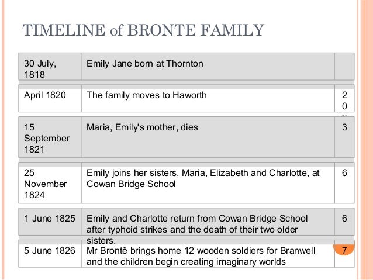The image size is (373, 280).
Task: Select the 'April 1820' date cell
Action: pos(44,95)
